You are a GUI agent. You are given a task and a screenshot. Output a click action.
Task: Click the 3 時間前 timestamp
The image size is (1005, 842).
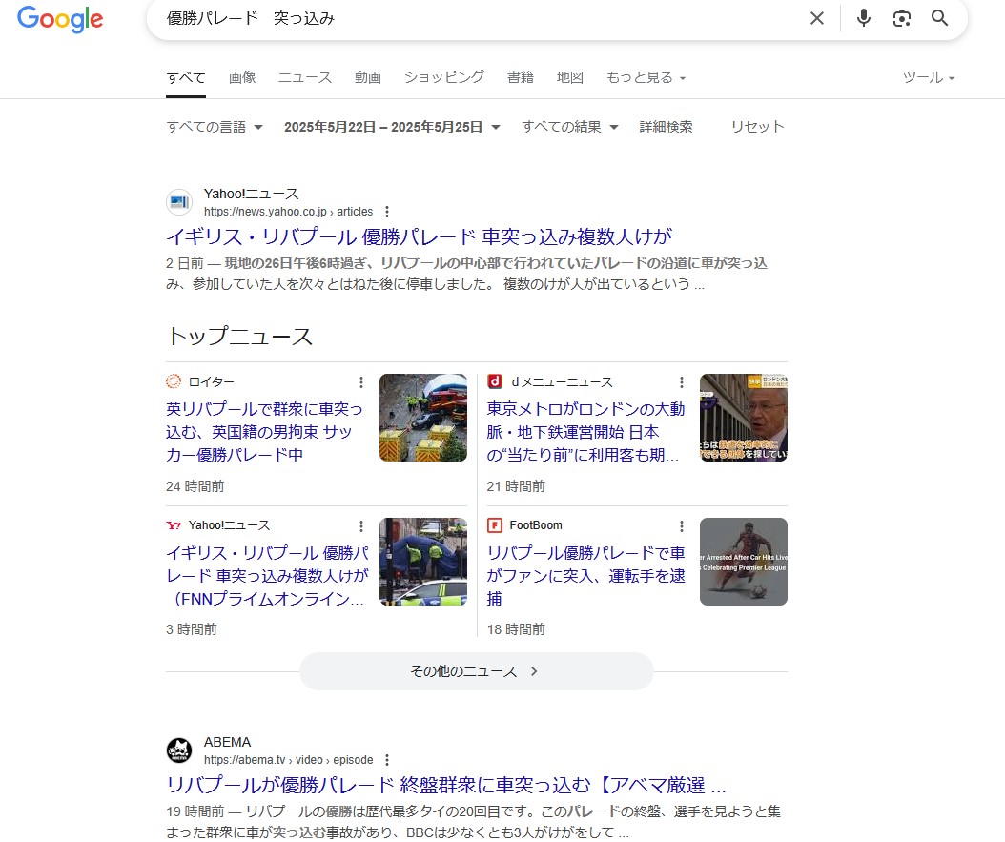point(191,629)
